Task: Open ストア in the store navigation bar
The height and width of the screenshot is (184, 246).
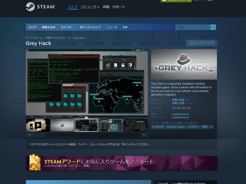Action: (x=33, y=27)
